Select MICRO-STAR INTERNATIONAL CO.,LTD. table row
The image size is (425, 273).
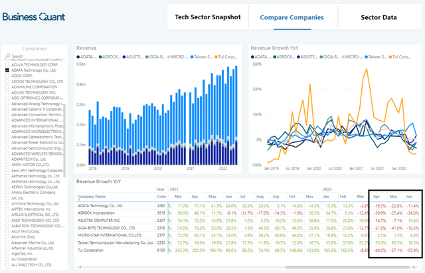click(x=110, y=235)
